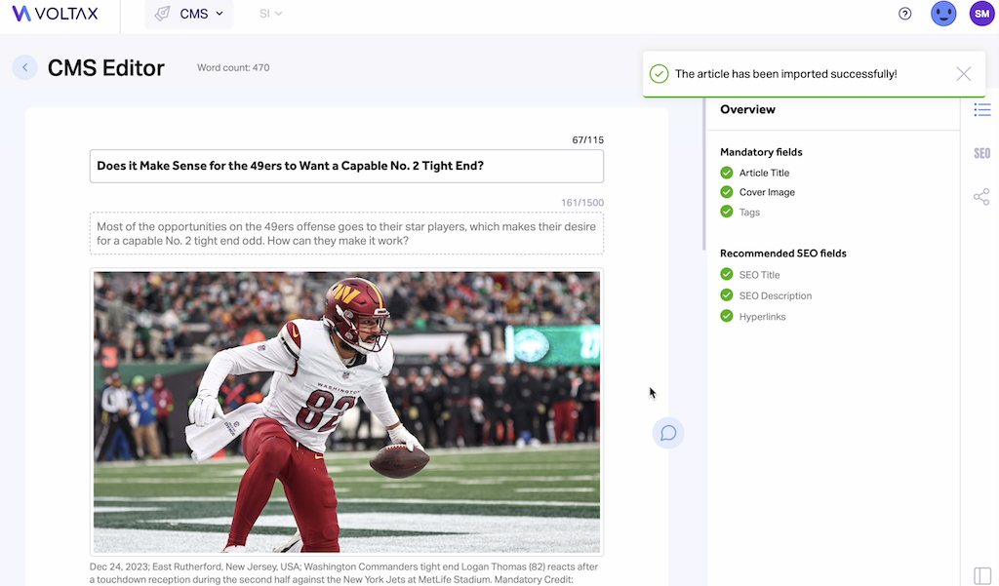Open the SEO sidebar panel
Image resolution: width=999 pixels, height=586 pixels.
[x=981, y=153]
